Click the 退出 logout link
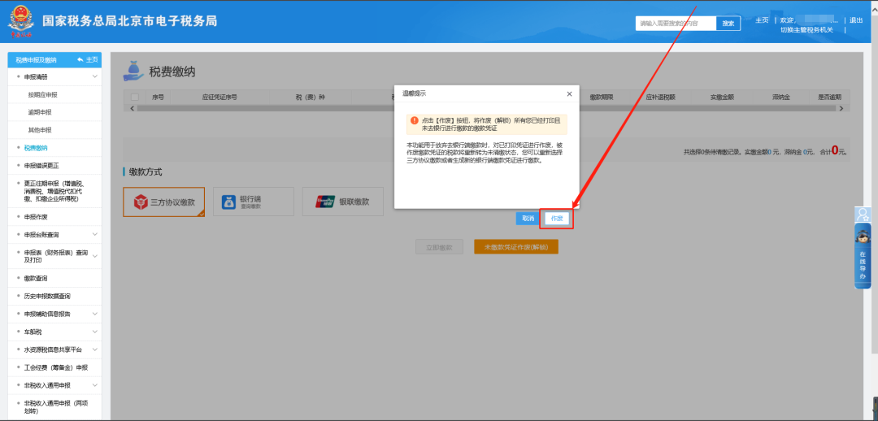Image resolution: width=878 pixels, height=421 pixels. 856,20
